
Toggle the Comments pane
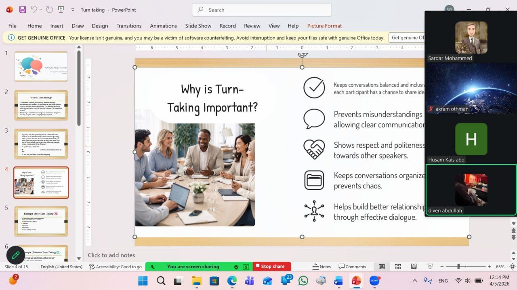(x=352, y=267)
